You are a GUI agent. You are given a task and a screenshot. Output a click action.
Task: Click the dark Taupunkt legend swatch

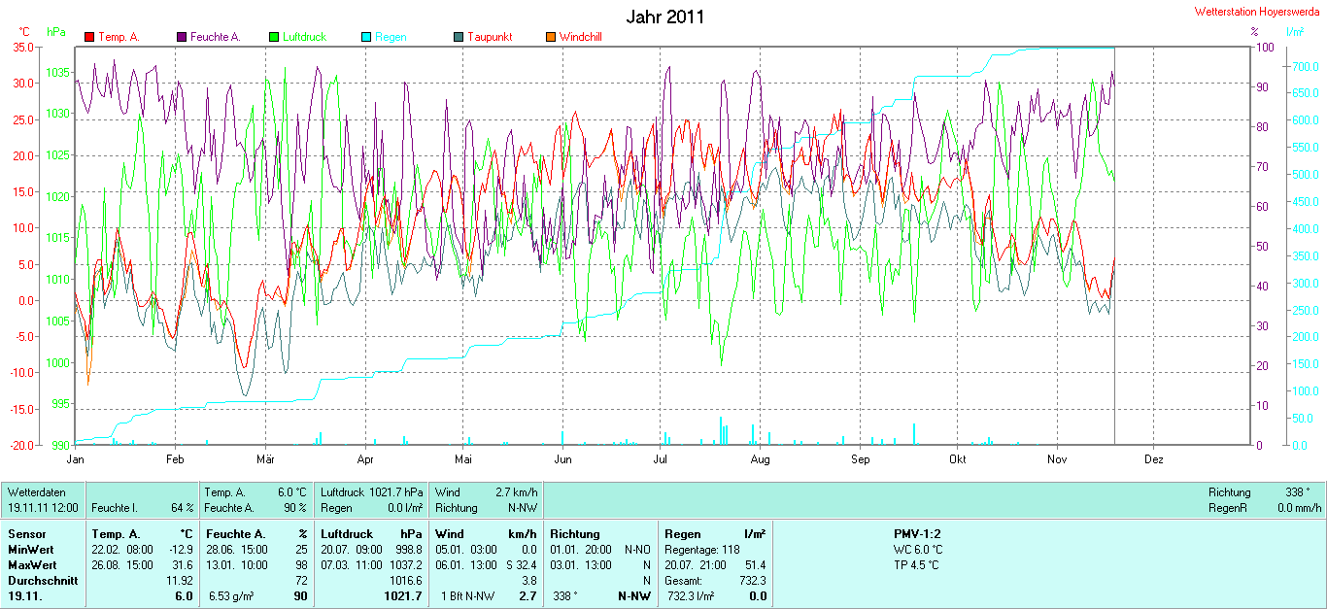(459, 37)
